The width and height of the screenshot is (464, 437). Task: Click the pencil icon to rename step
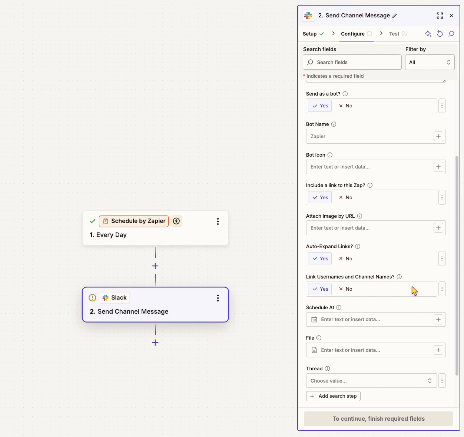click(x=395, y=16)
